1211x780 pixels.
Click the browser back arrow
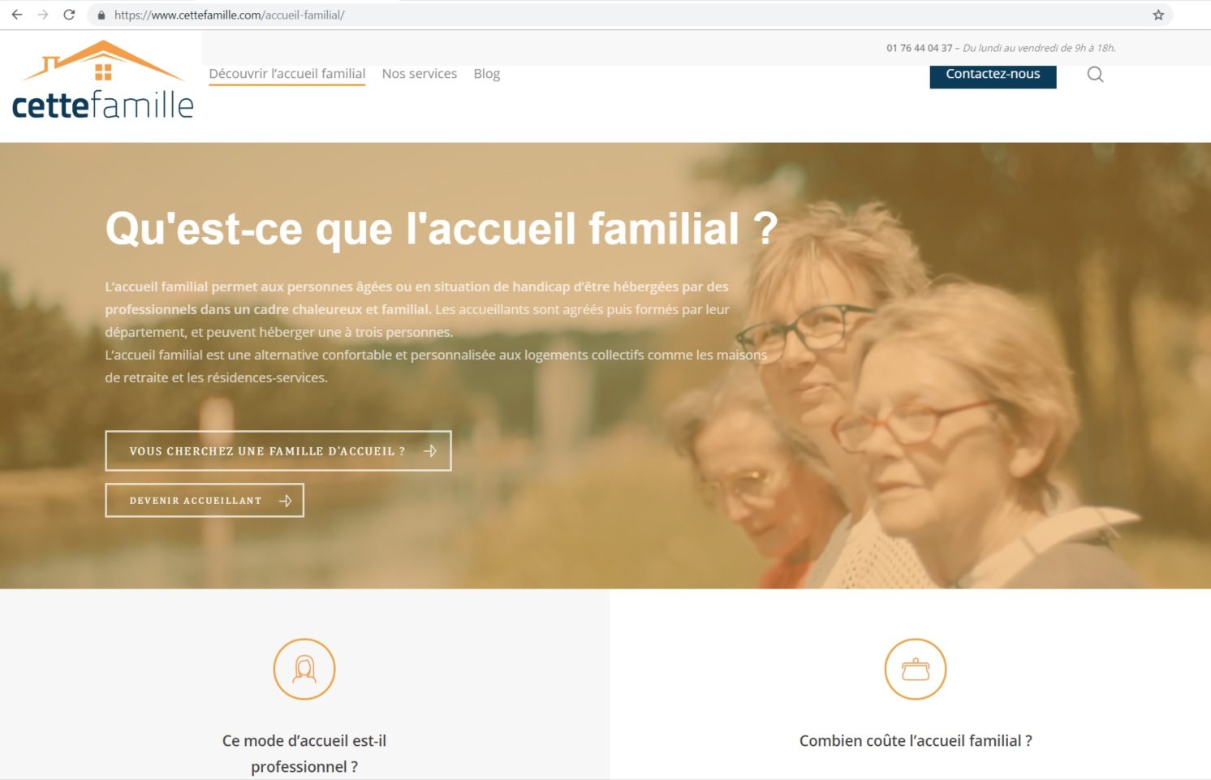click(16, 15)
